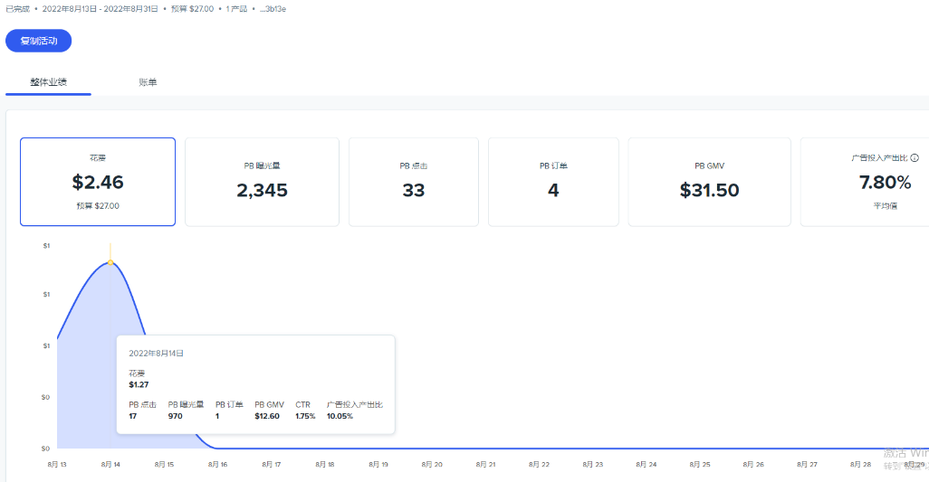929x482 pixels.
Task: Click the $12.60 PB GMV tooltip value
Action: coord(269,416)
